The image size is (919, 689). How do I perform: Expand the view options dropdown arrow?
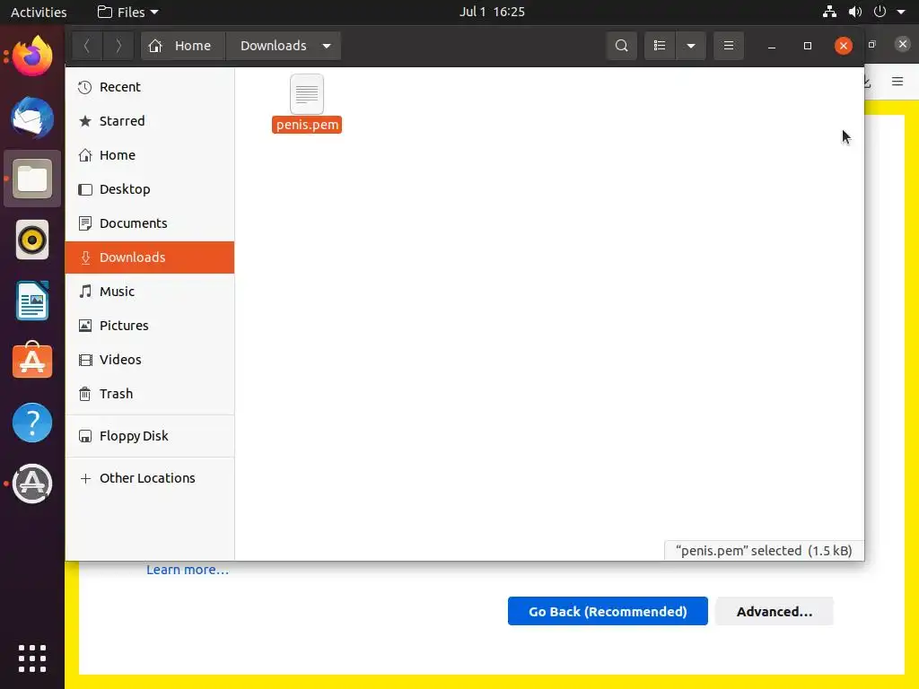tap(691, 46)
